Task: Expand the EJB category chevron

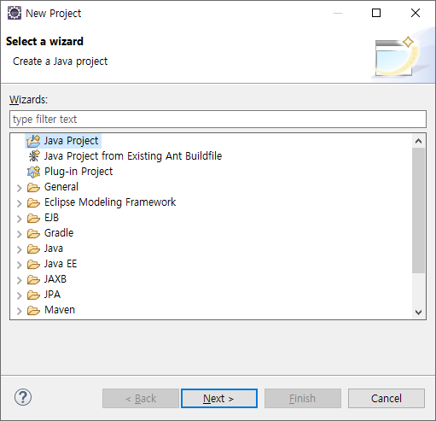Action: (x=19, y=219)
